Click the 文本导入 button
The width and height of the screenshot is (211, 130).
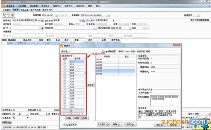click(103, 125)
